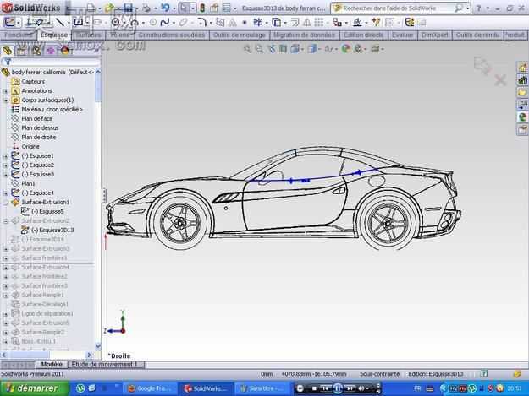Click the Mirror Entities icon

[x=306, y=23]
